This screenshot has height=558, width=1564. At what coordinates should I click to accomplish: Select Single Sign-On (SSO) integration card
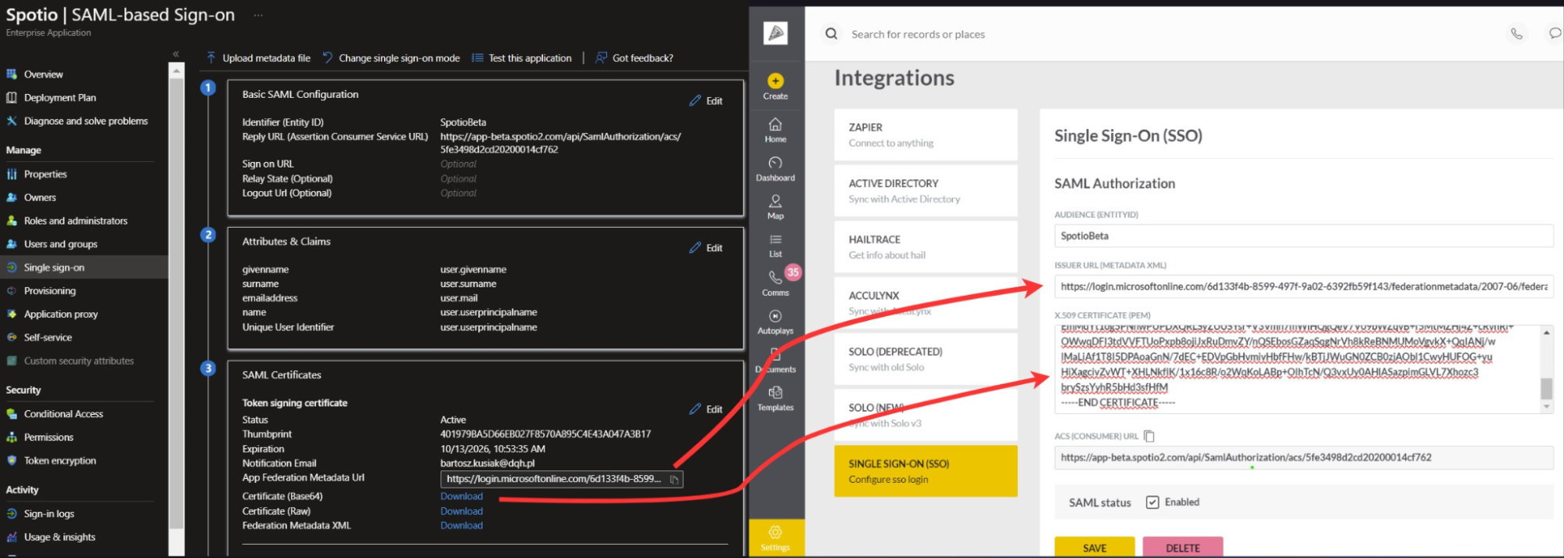pyautogui.click(x=926, y=471)
